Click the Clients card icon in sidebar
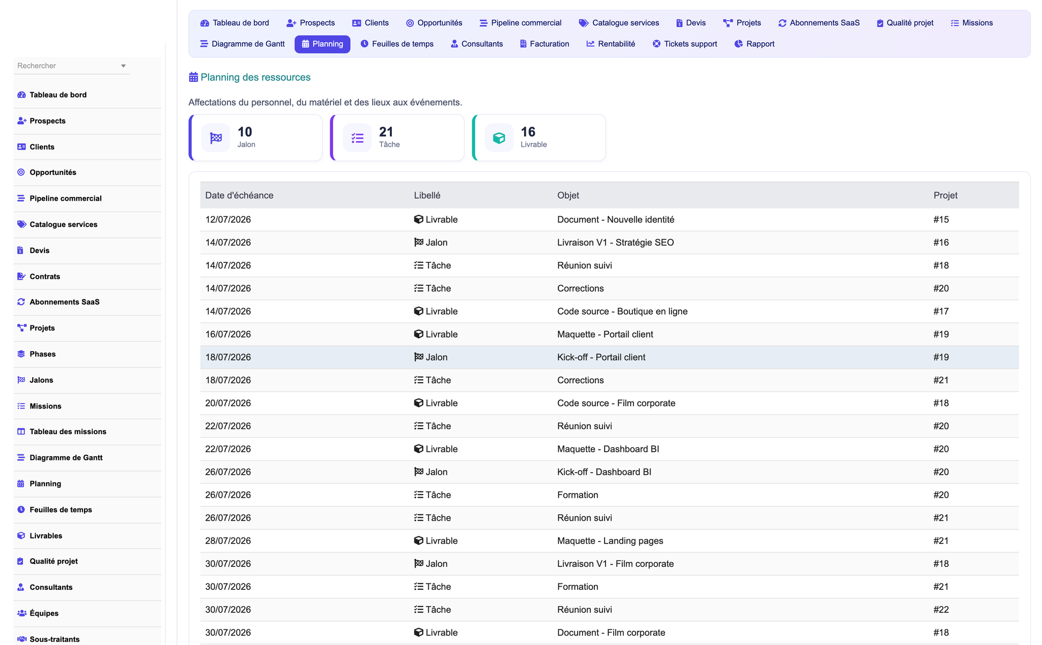Viewport: 1042px width, 645px height. point(21,147)
